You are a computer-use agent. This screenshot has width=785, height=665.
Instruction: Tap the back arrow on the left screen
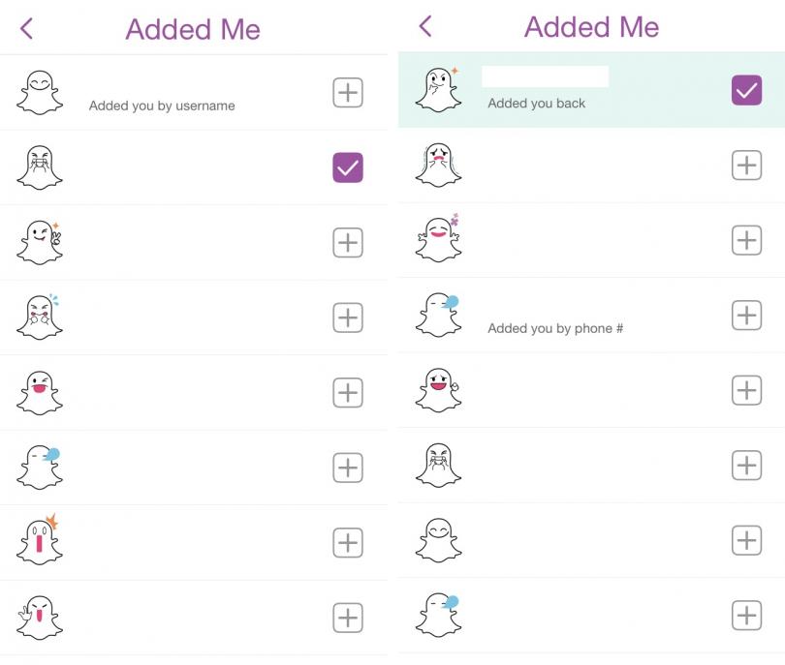tap(26, 29)
